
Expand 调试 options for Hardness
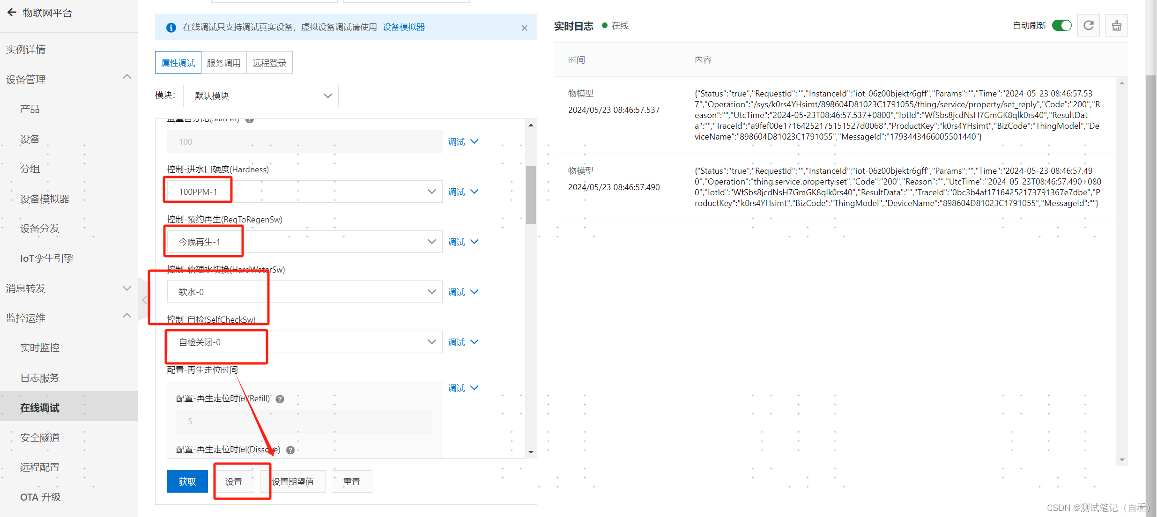(x=463, y=192)
